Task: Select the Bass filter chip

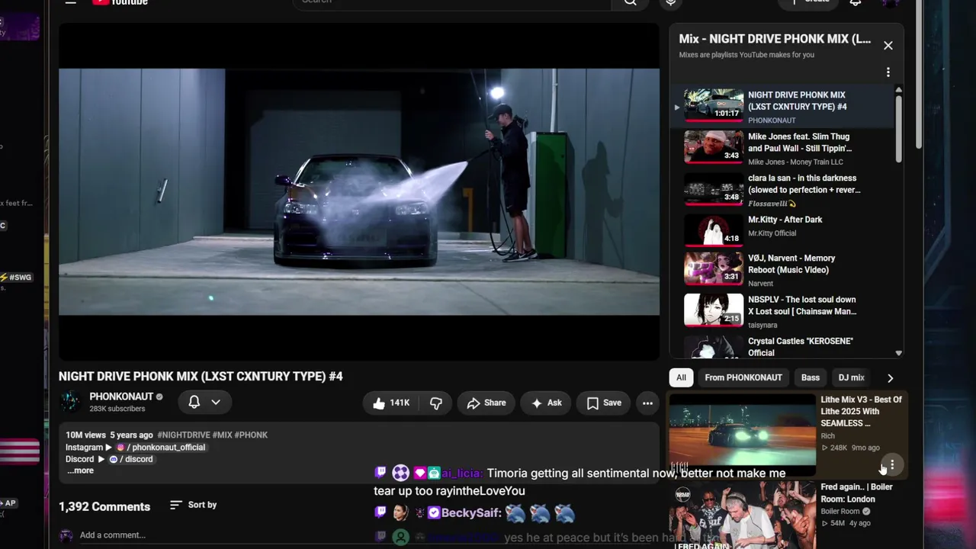Action: tap(811, 377)
